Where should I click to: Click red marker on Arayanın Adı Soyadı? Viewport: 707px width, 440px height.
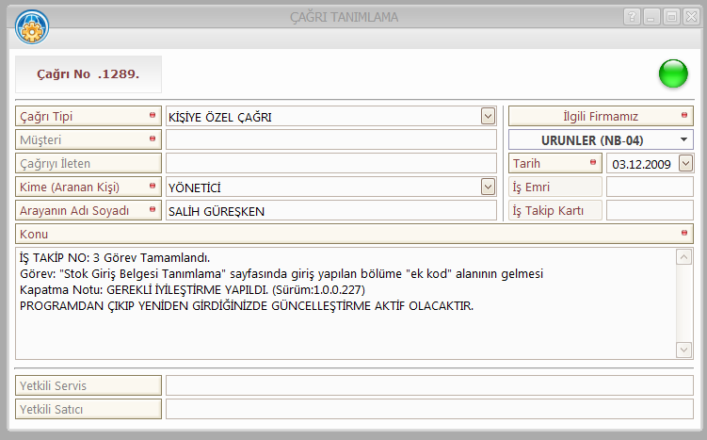point(153,210)
